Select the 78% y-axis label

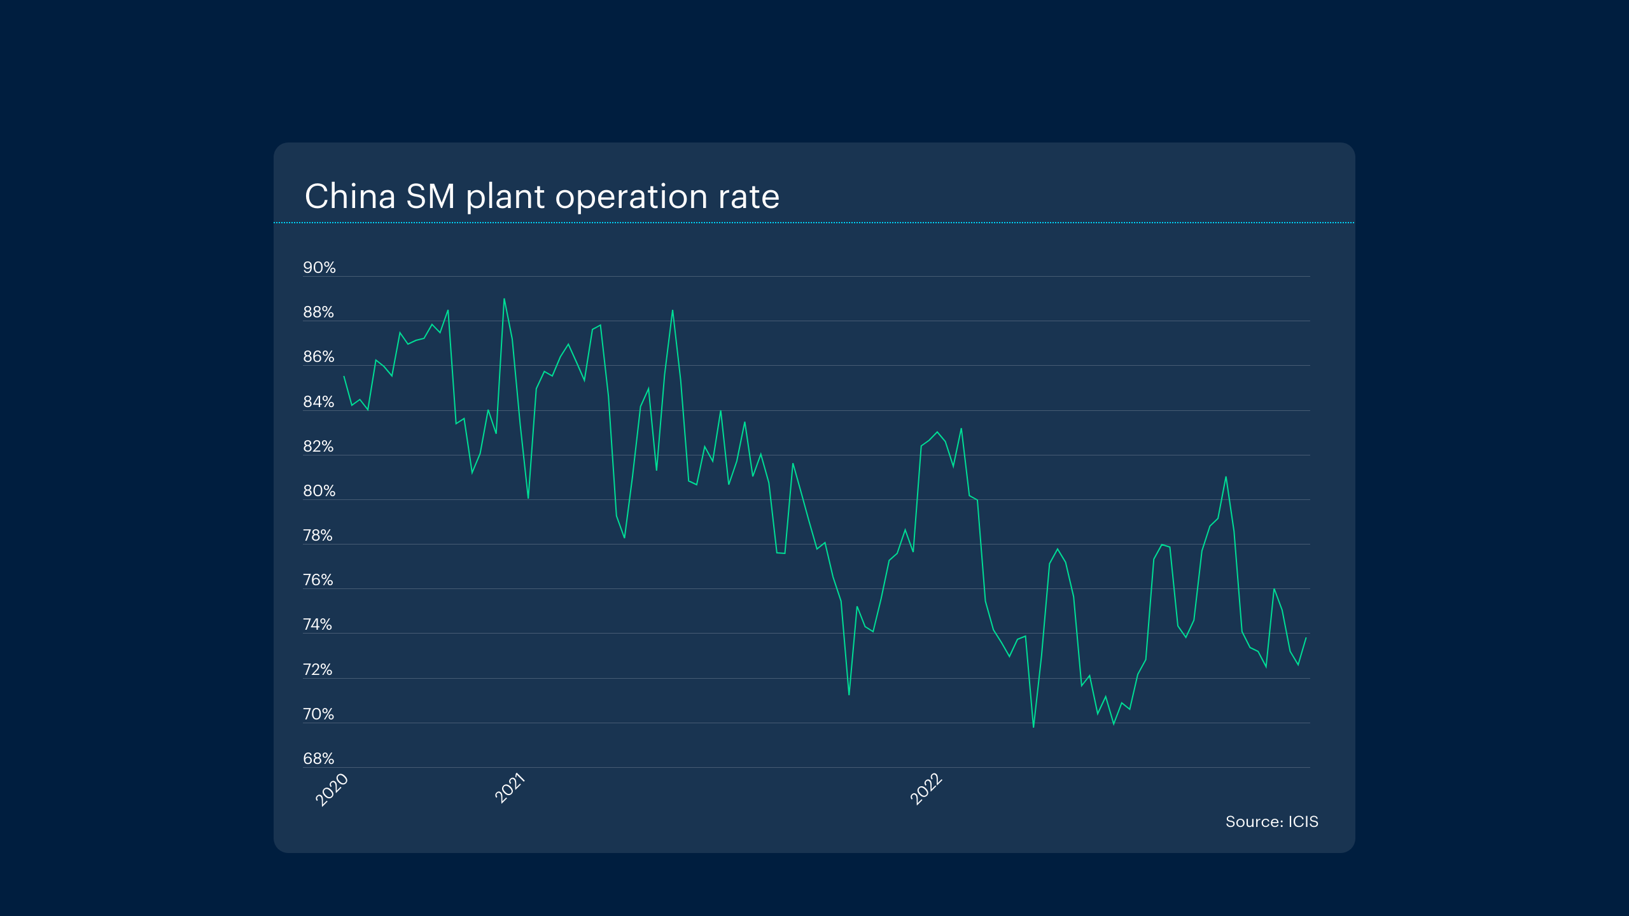pos(318,536)
